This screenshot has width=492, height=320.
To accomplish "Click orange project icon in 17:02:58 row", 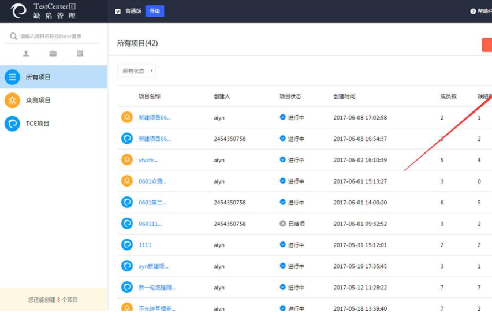I will pos(127,117).
